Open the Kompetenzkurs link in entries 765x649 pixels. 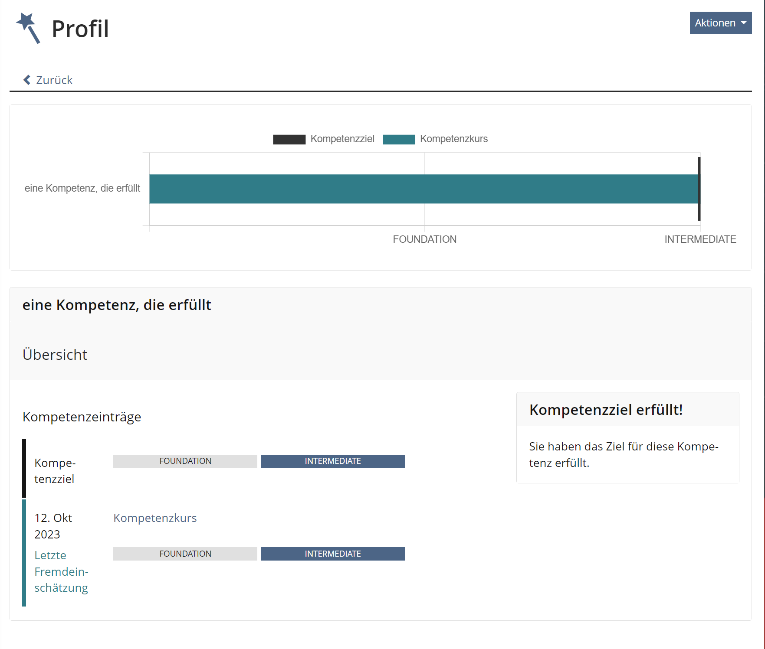(x=155, y=518)
